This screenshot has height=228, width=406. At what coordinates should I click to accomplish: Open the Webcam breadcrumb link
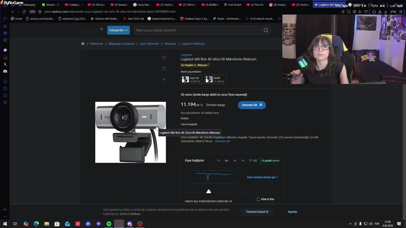(x=170, y=44)
